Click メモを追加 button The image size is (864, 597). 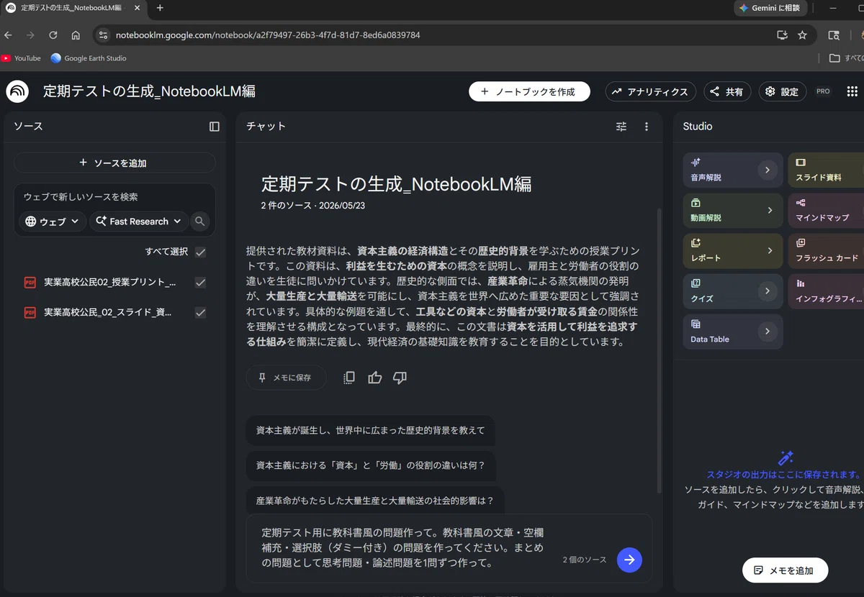click(785, 570)
